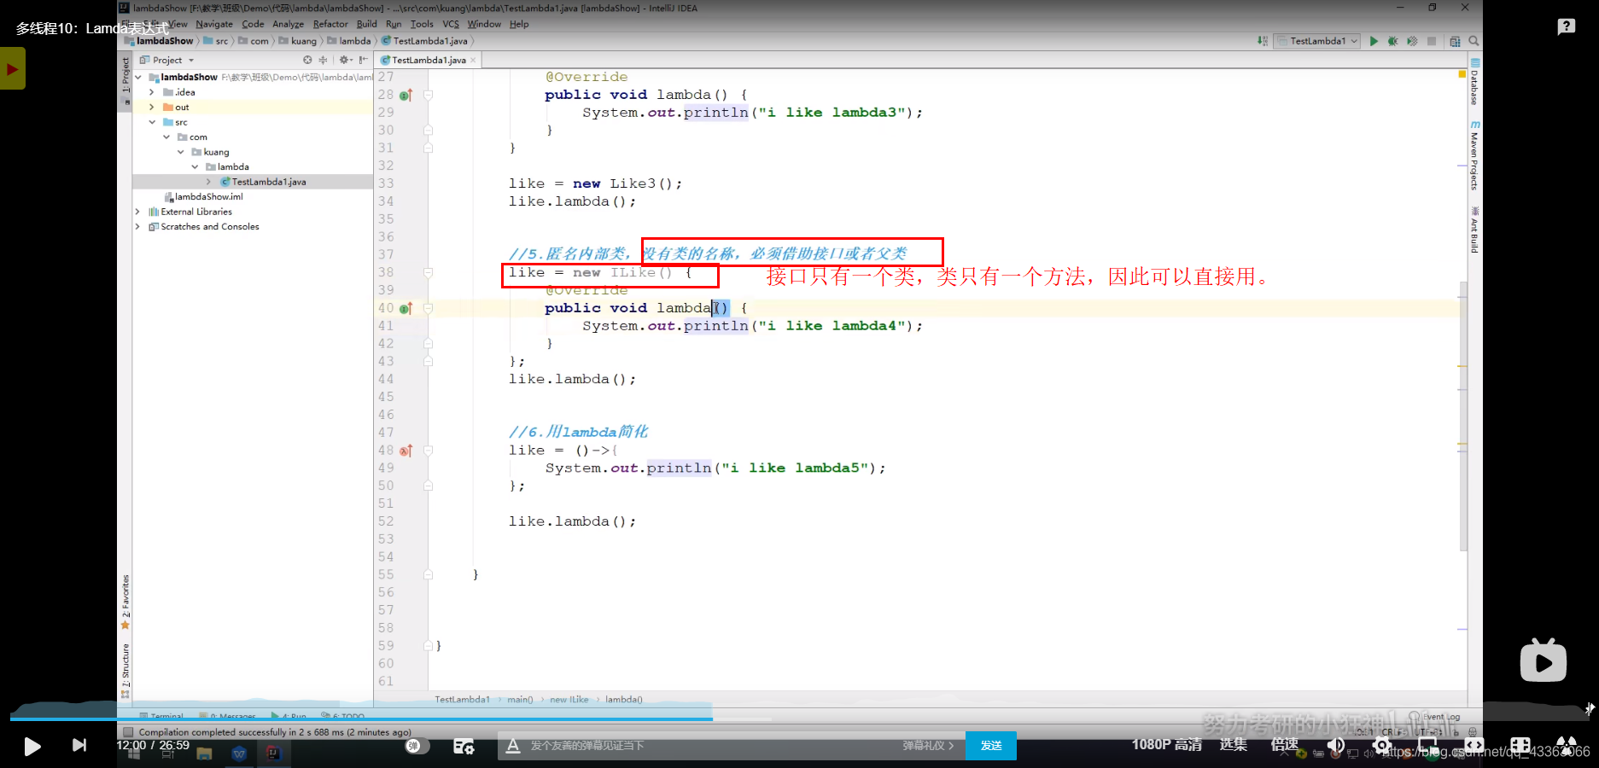The image size is (1599, 768).
Task: Click the grey stop process icon
Action: pyautogui.click(x=1432, y=41)
